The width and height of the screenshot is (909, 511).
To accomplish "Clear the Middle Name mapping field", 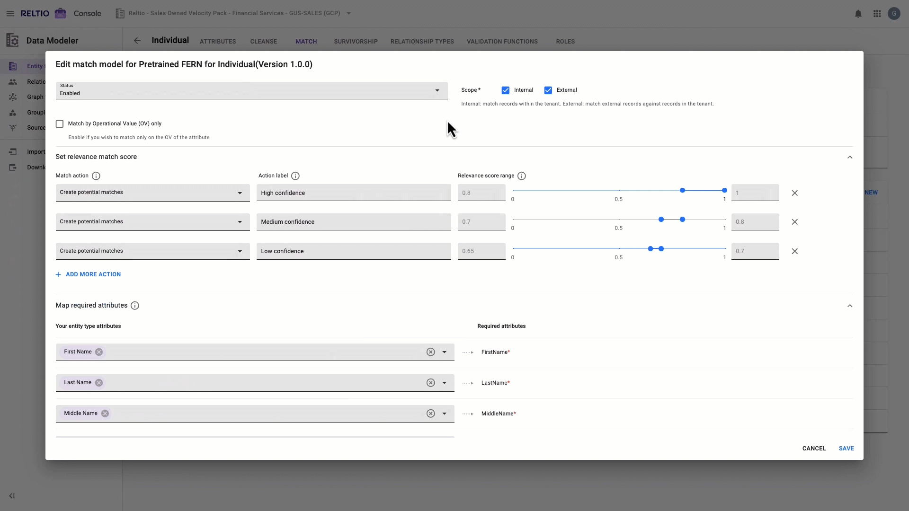I will tap(430, 414).
